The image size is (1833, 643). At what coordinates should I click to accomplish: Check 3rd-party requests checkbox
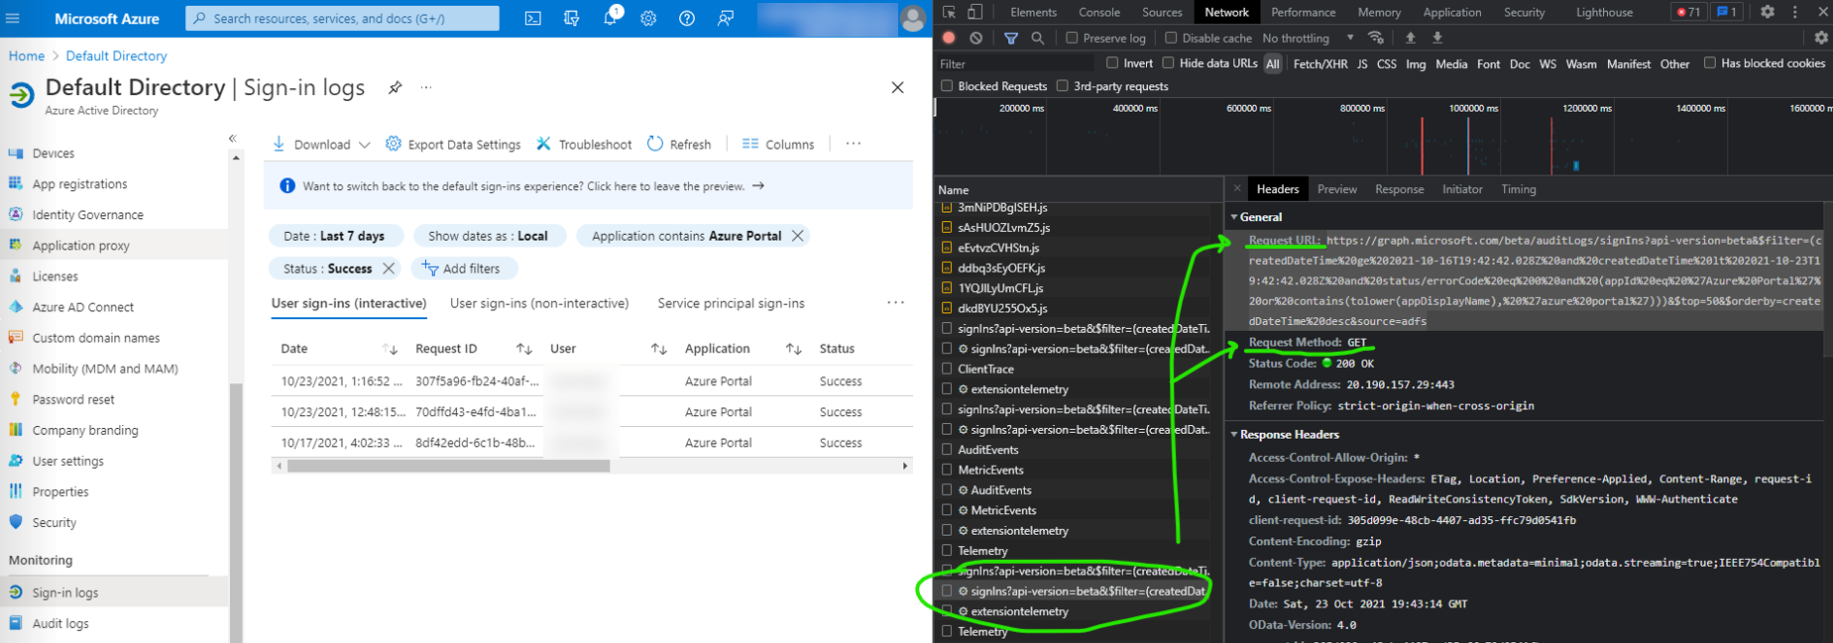pyautogui.click(x=1062, y=86)
